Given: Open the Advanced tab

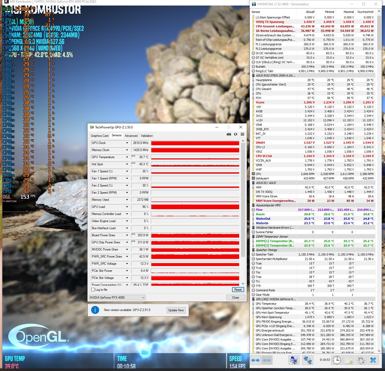Looking at the screenshot, I should tap(131, 136).
